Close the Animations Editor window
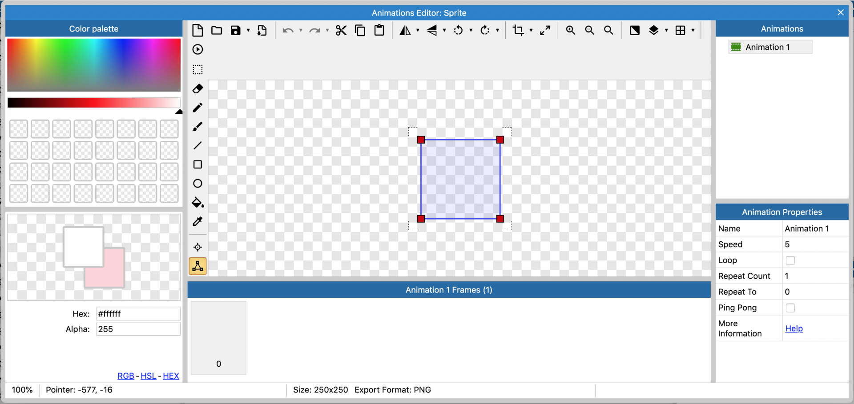Screen dimensions: 854x404 pyautogui.click(x=841, y=12)
